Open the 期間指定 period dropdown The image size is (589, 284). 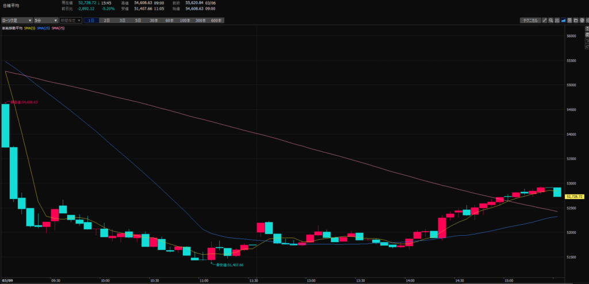pos(70,20)
